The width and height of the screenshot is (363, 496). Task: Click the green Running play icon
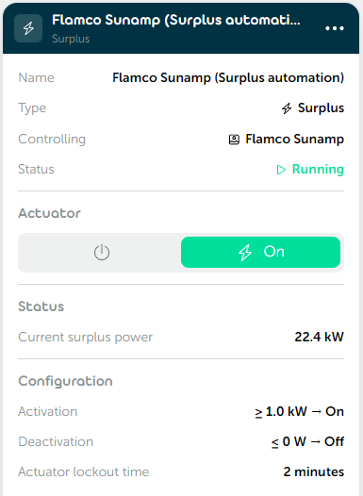[281, 170]
